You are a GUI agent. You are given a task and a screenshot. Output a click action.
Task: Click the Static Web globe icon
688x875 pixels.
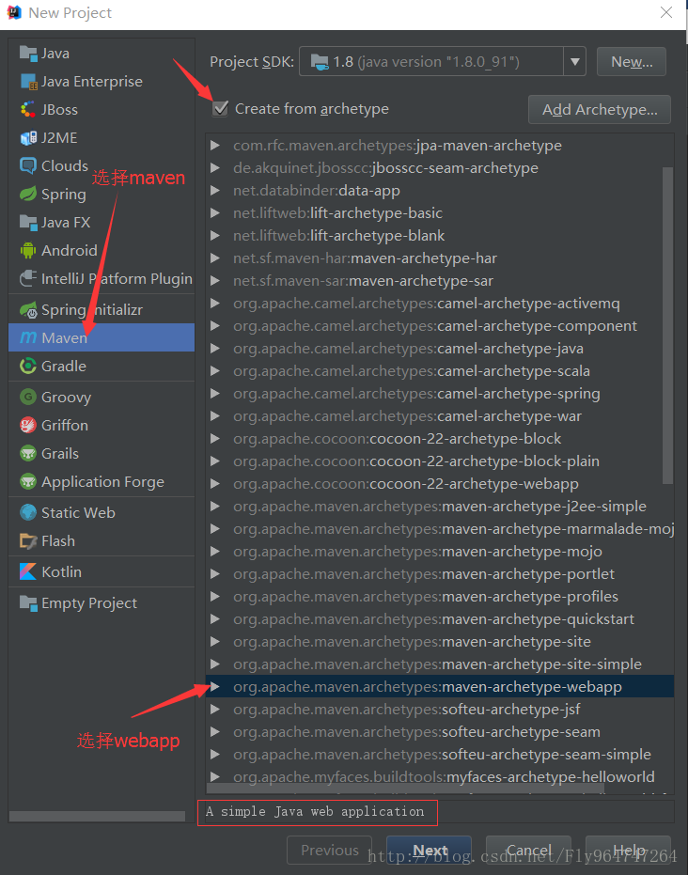[x=28, y=512]
